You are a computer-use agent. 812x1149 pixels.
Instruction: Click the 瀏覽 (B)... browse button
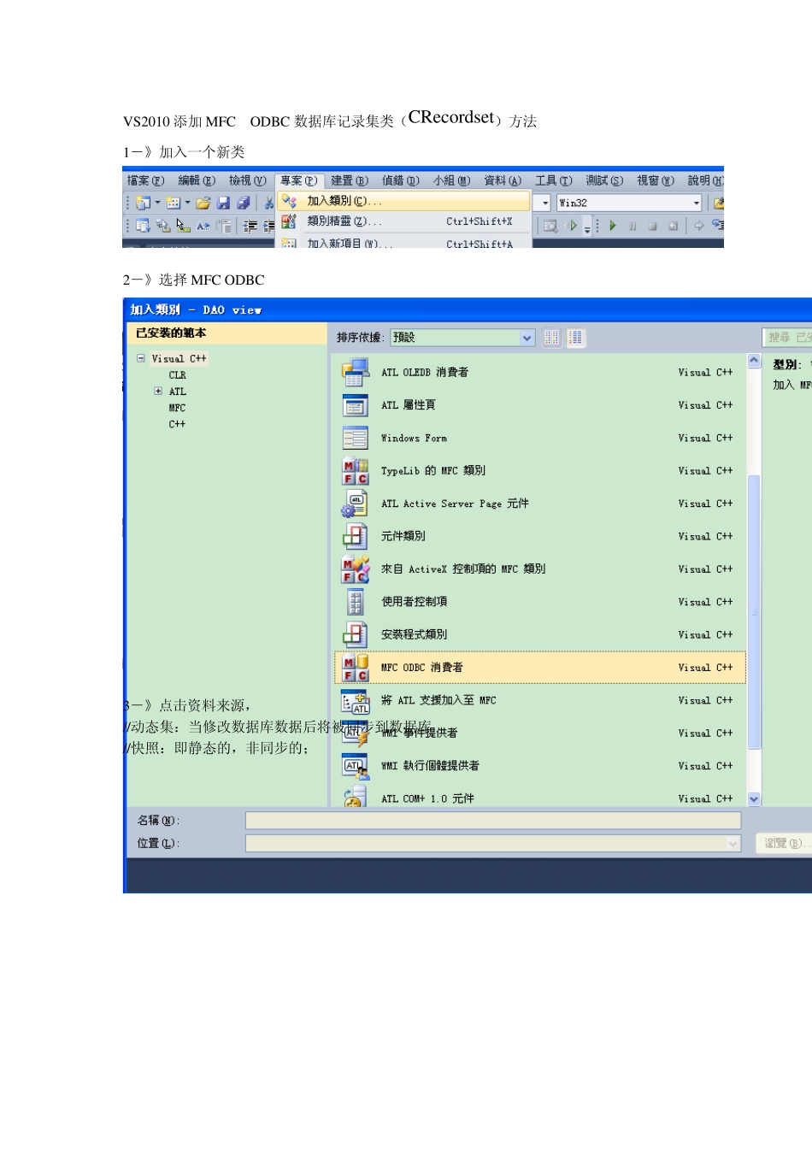784,844
